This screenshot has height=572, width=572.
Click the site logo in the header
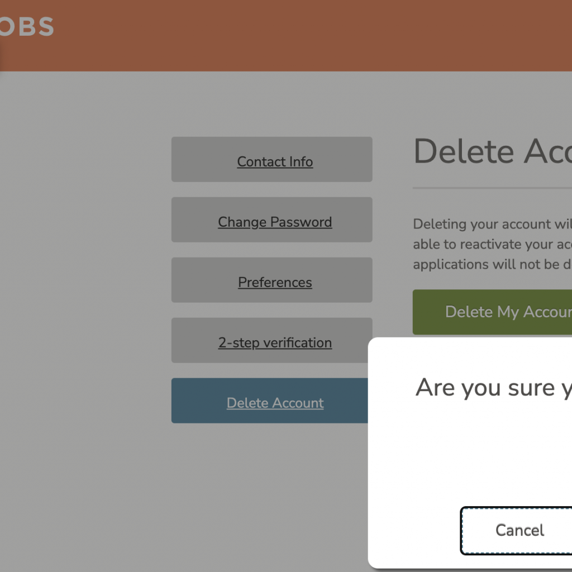pyautogui.click(x=27, y=27)
